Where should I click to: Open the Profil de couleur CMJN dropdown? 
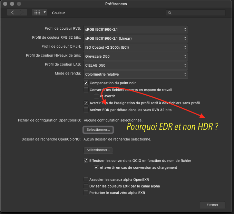coord(136,47)
